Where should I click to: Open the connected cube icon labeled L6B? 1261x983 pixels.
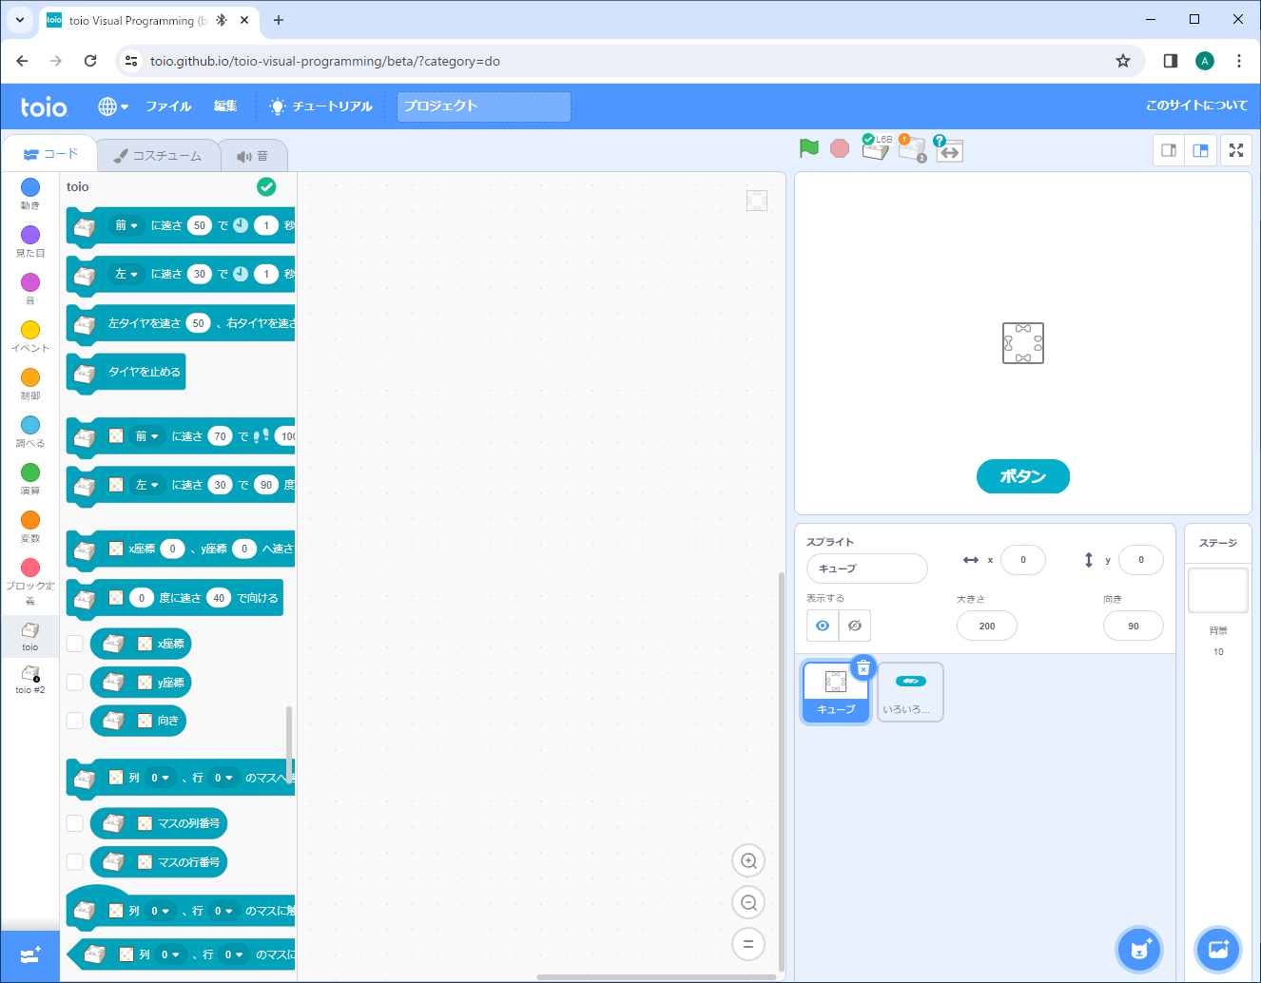[x=874, y=148]
